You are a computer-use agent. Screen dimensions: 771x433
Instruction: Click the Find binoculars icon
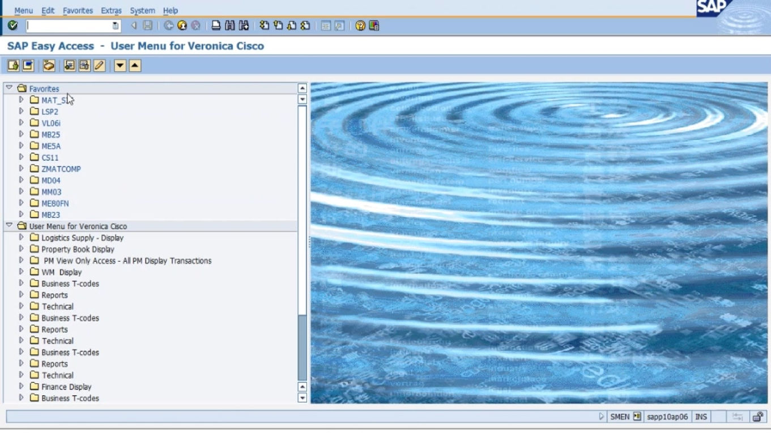[x=229, y=25]
